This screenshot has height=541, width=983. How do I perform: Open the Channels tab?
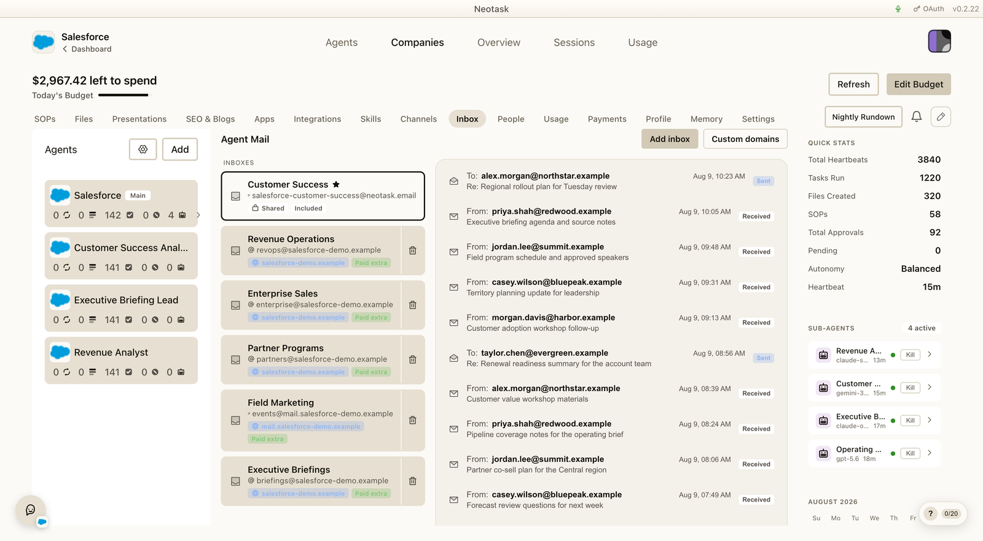(x=418, y=119)
